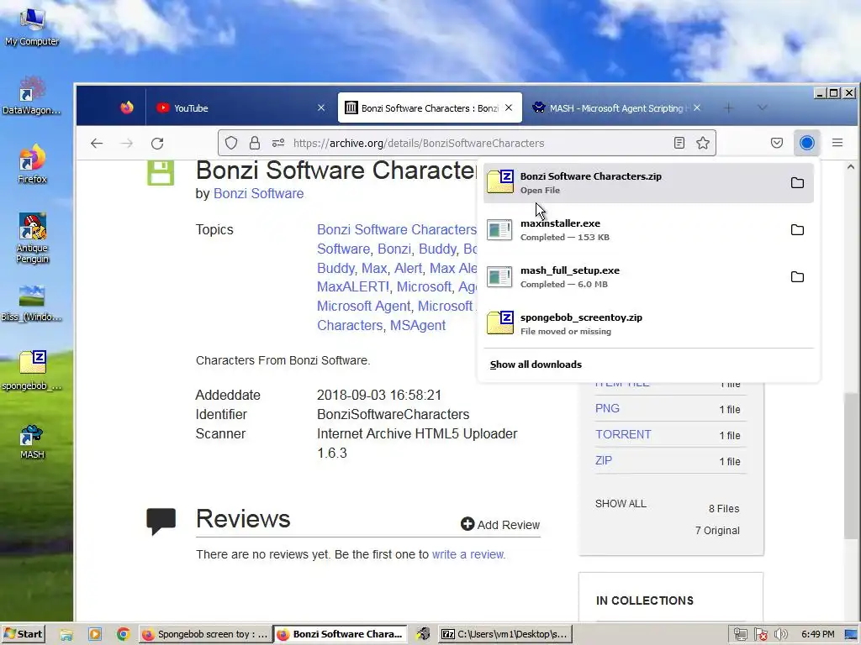Viewport: 861px width, 645px height.
Task: Open the DataWagon desktop shortcut
Action: tap(32, 96)
